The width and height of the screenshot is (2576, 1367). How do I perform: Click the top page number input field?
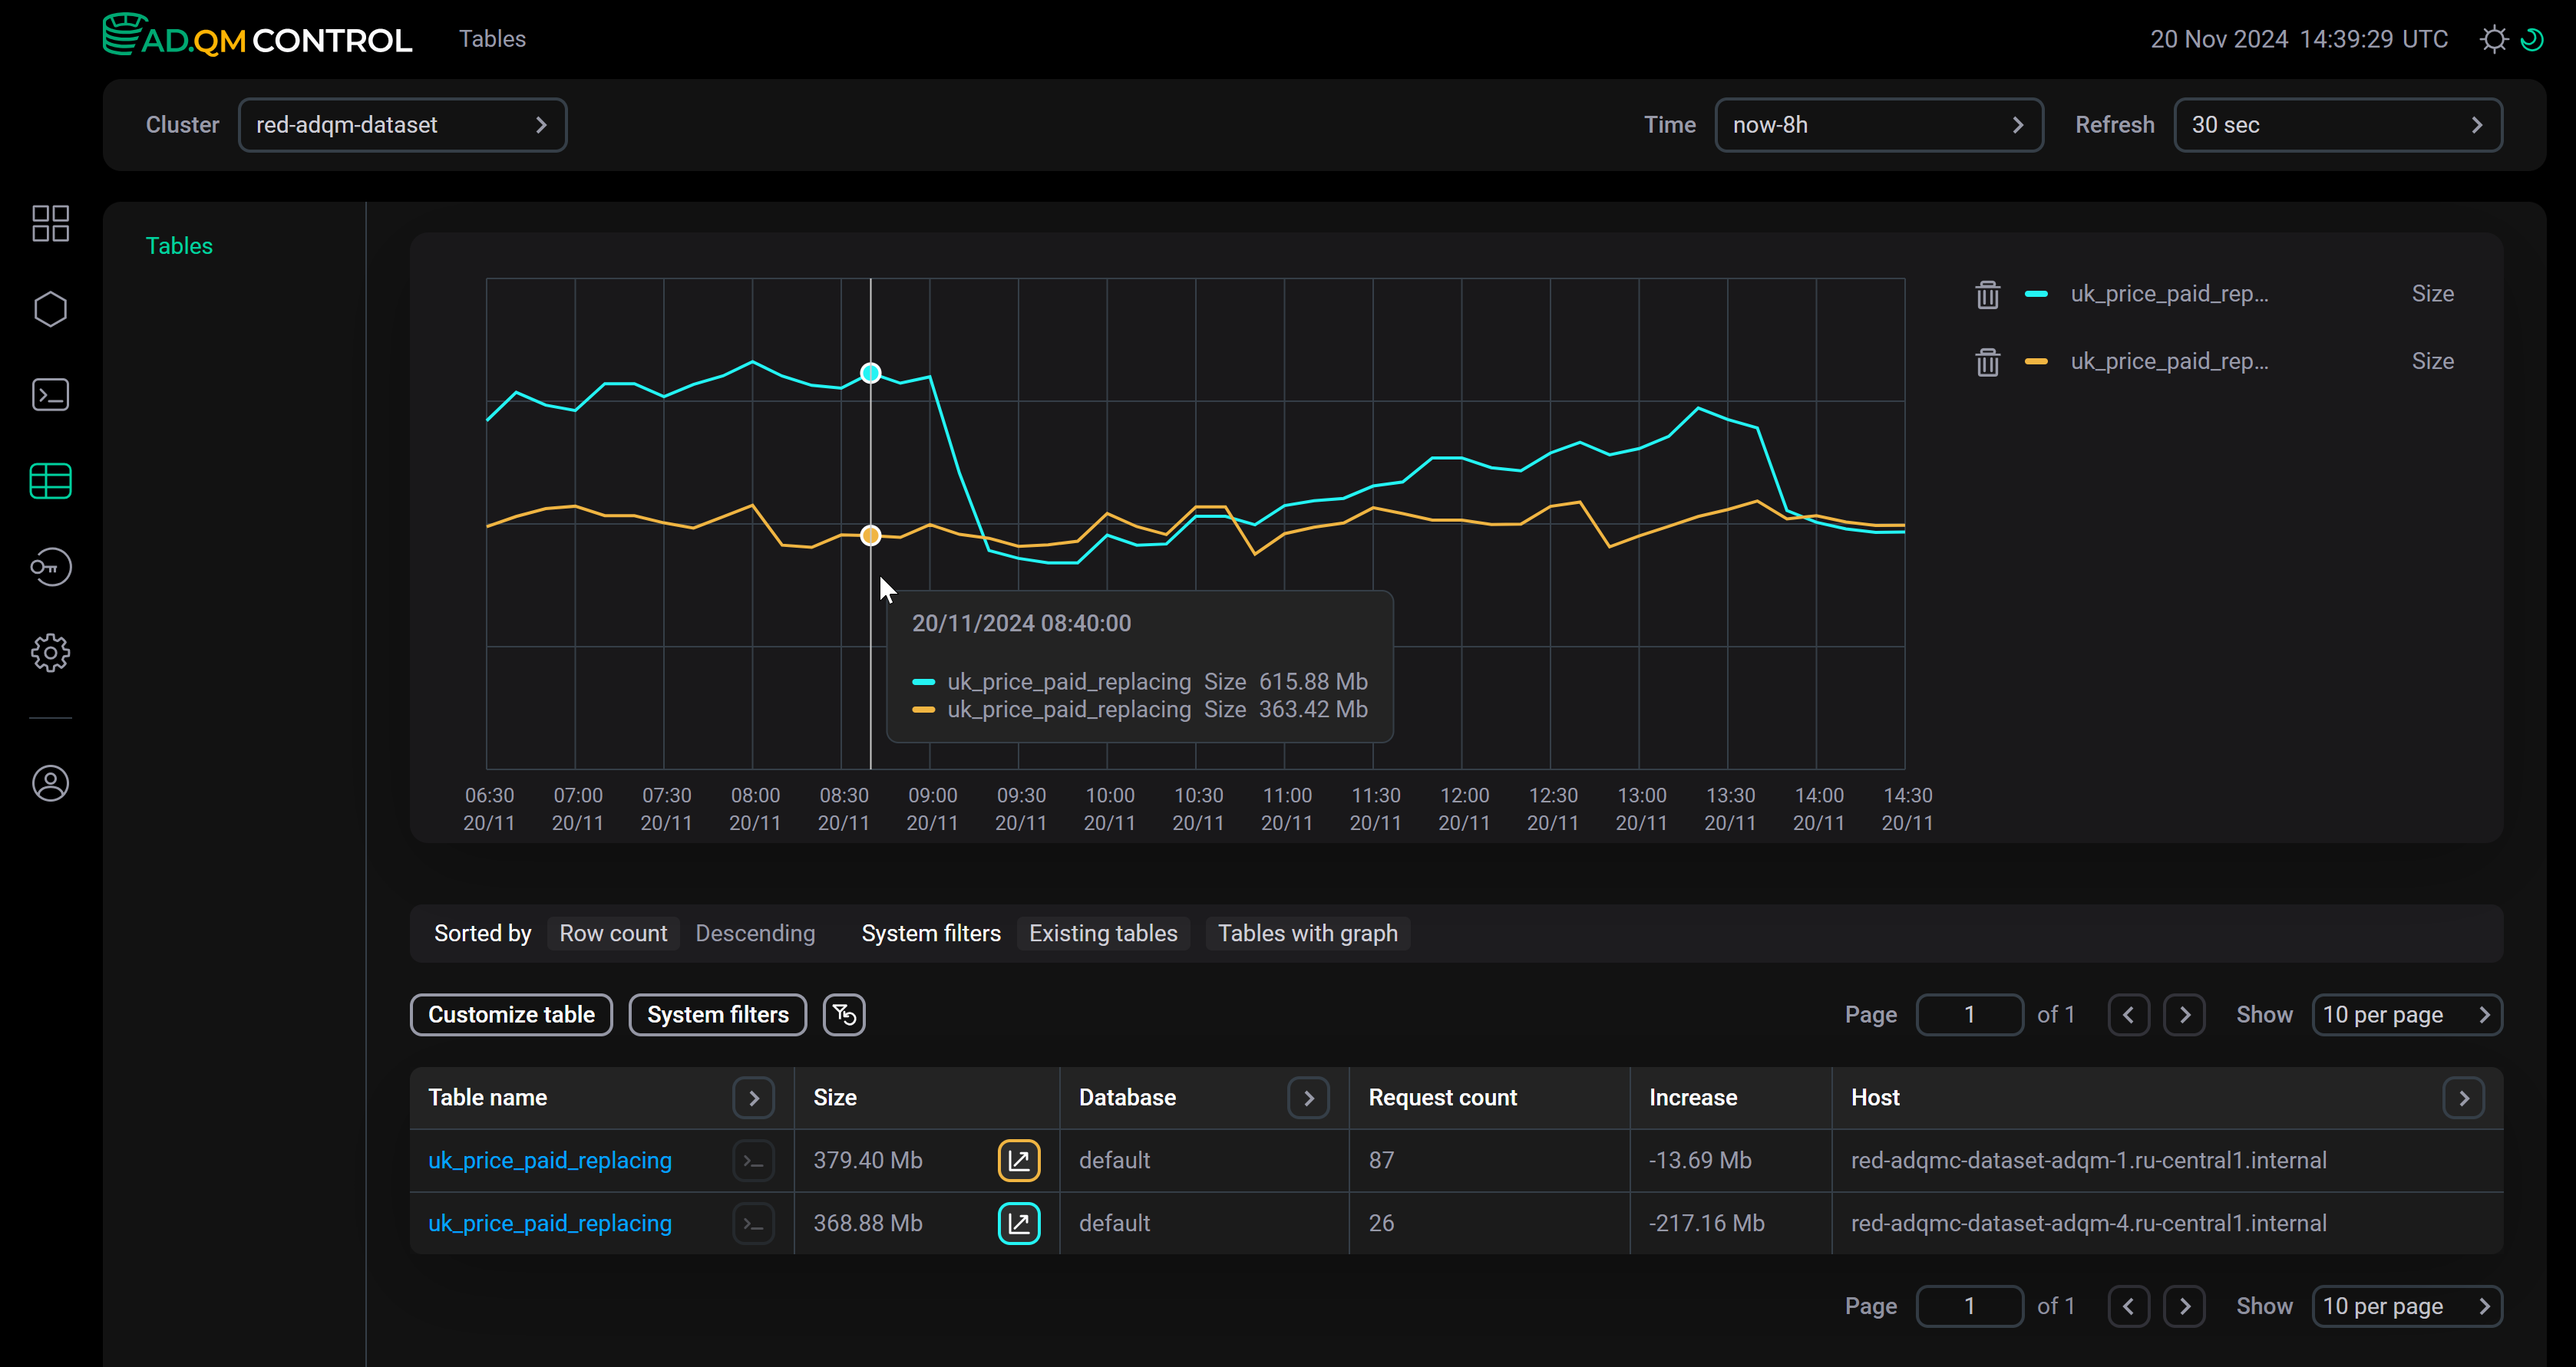coord(1969,1015)
